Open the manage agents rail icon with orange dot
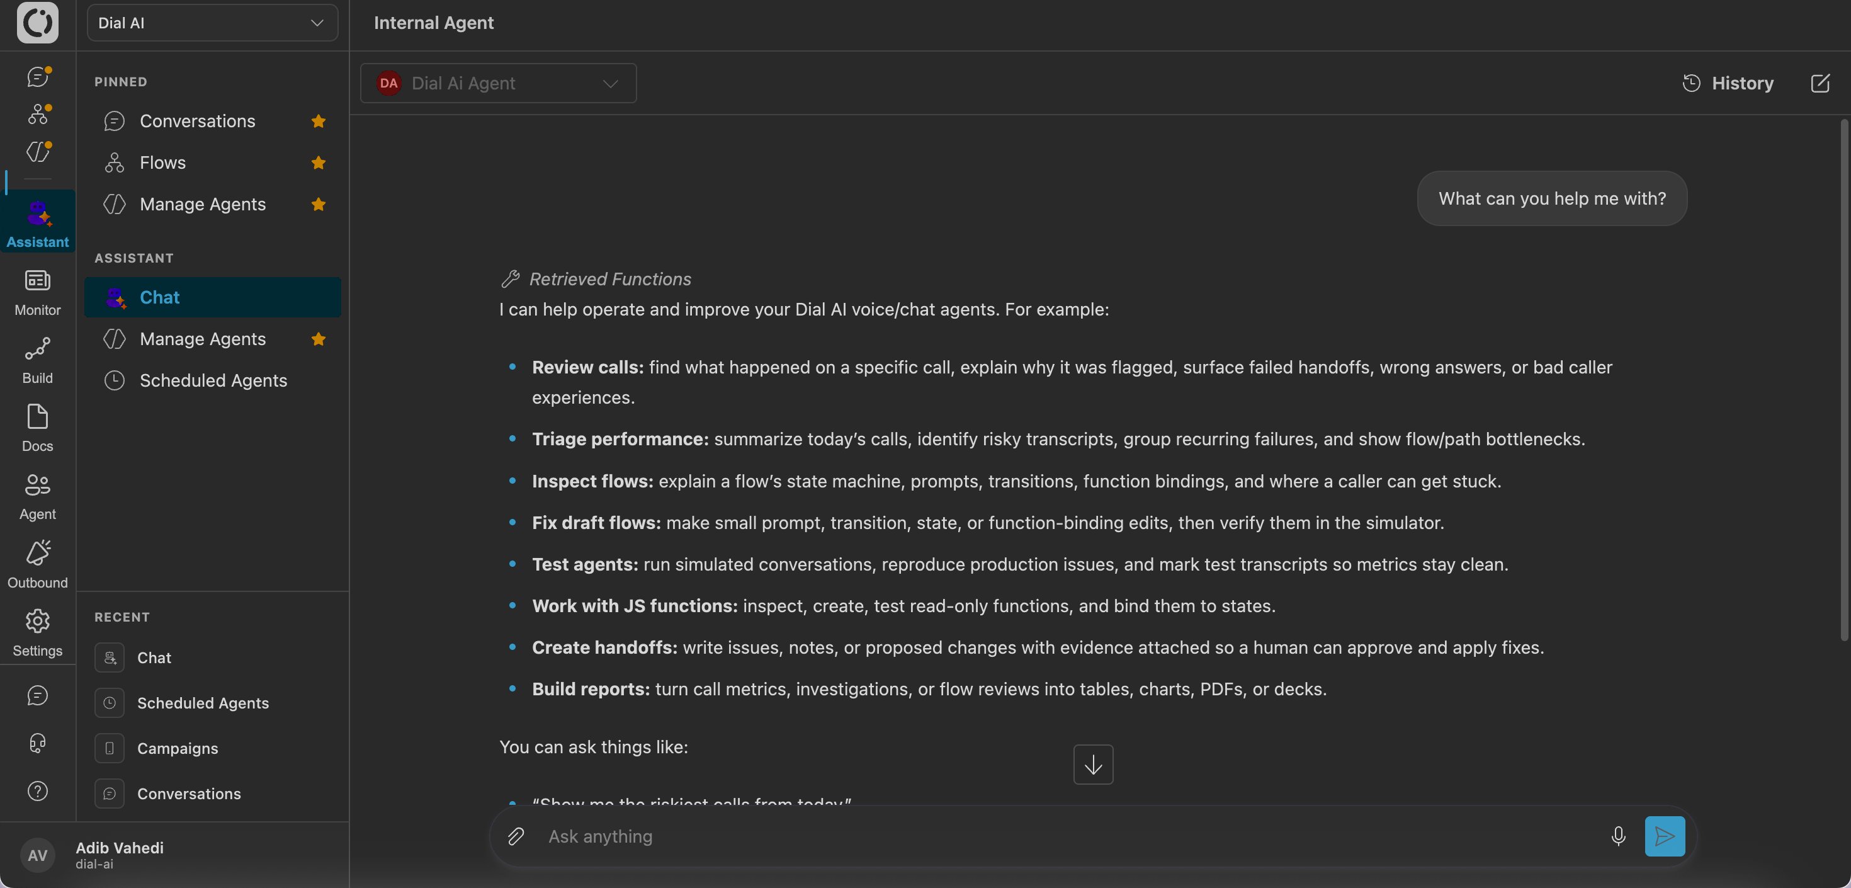 coord(38,152)
